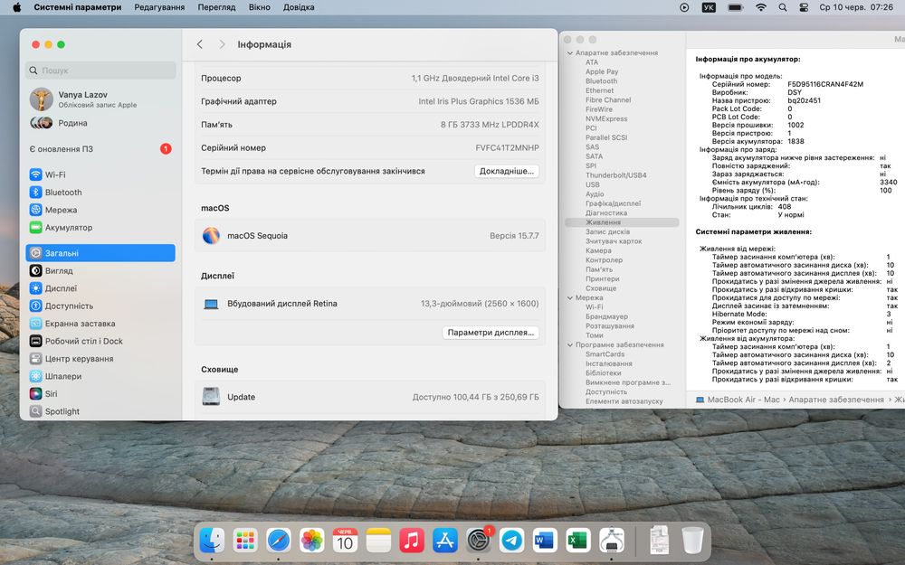
Task: Open Finder from the Dock
Action: 212,541
